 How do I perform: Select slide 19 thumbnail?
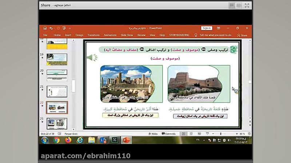(57, 59)
